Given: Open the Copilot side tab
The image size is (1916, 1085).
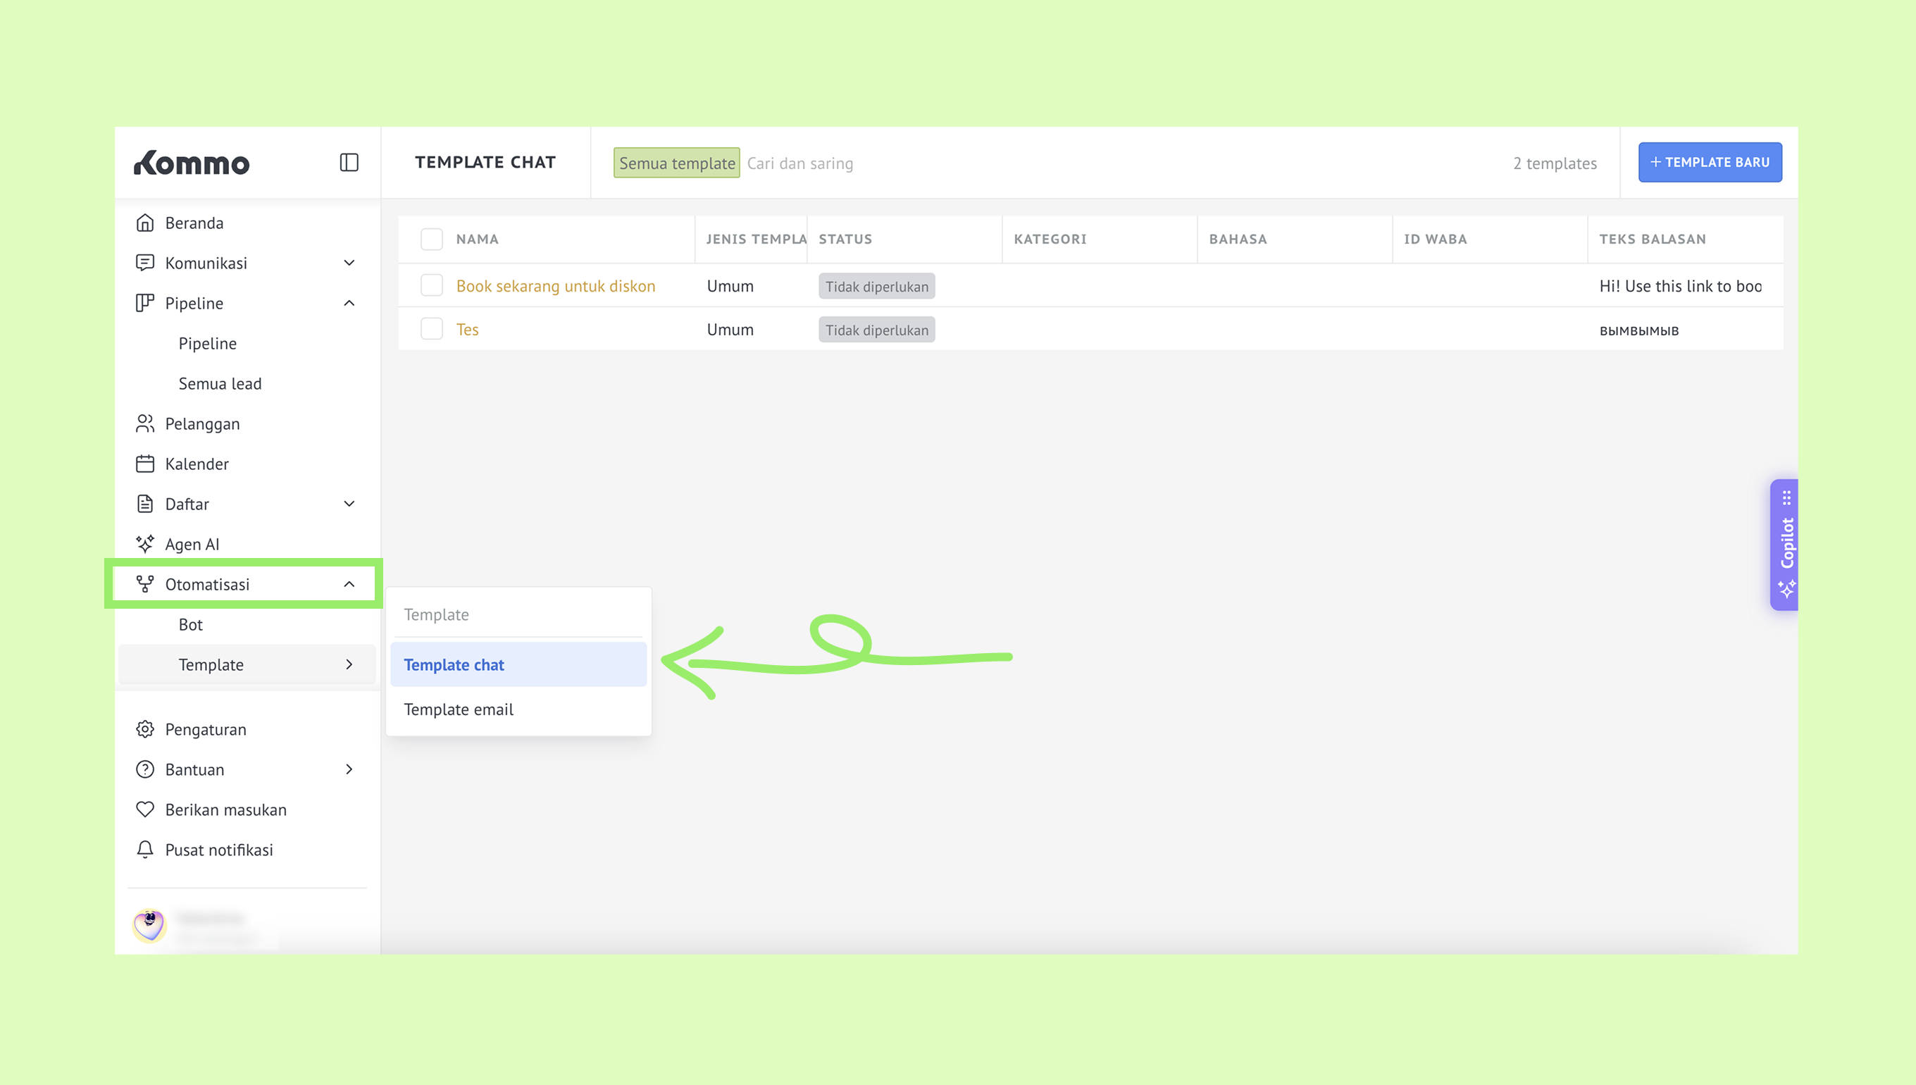Looking at the screenshot, I should pos(1785,545).
